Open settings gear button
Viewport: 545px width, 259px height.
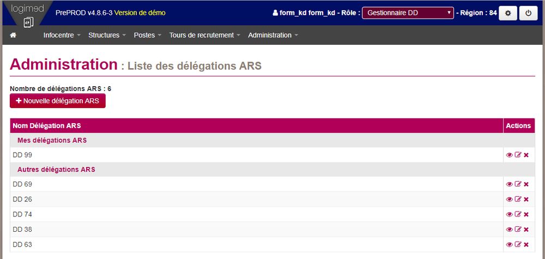[x=508, y=13]
